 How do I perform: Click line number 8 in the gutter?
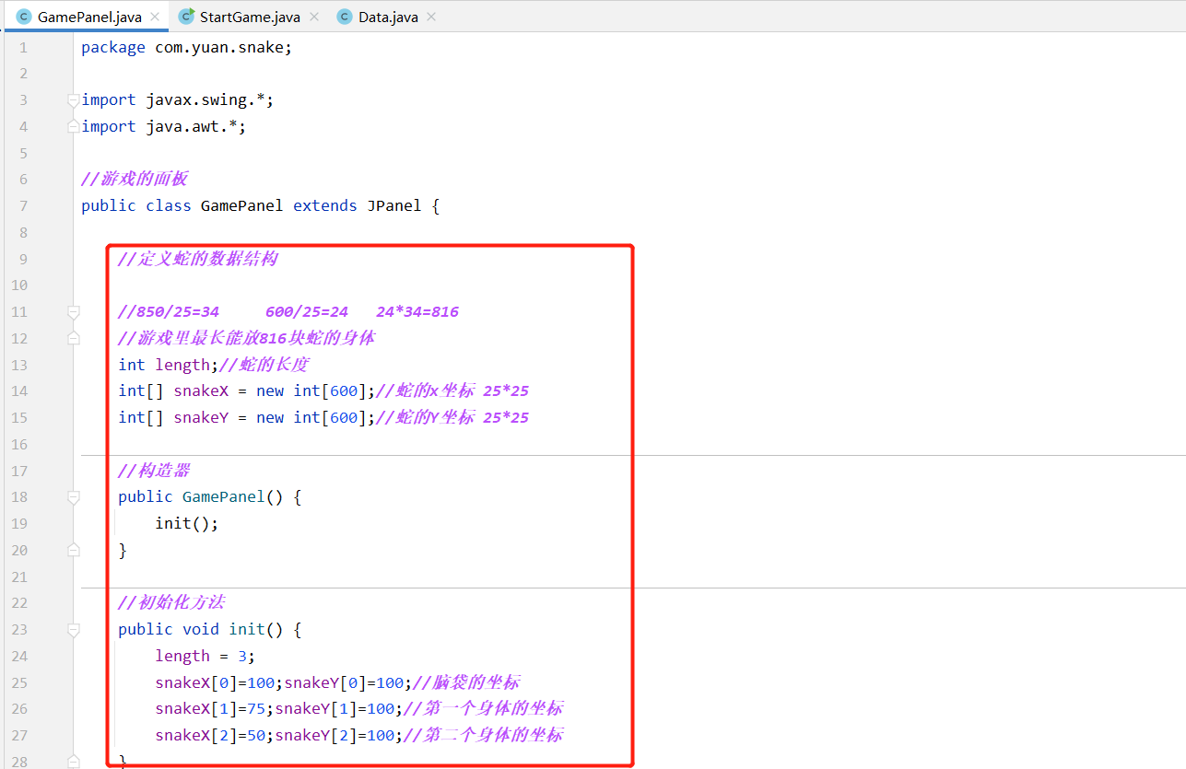pyautogui.click(x=23, y=232)
